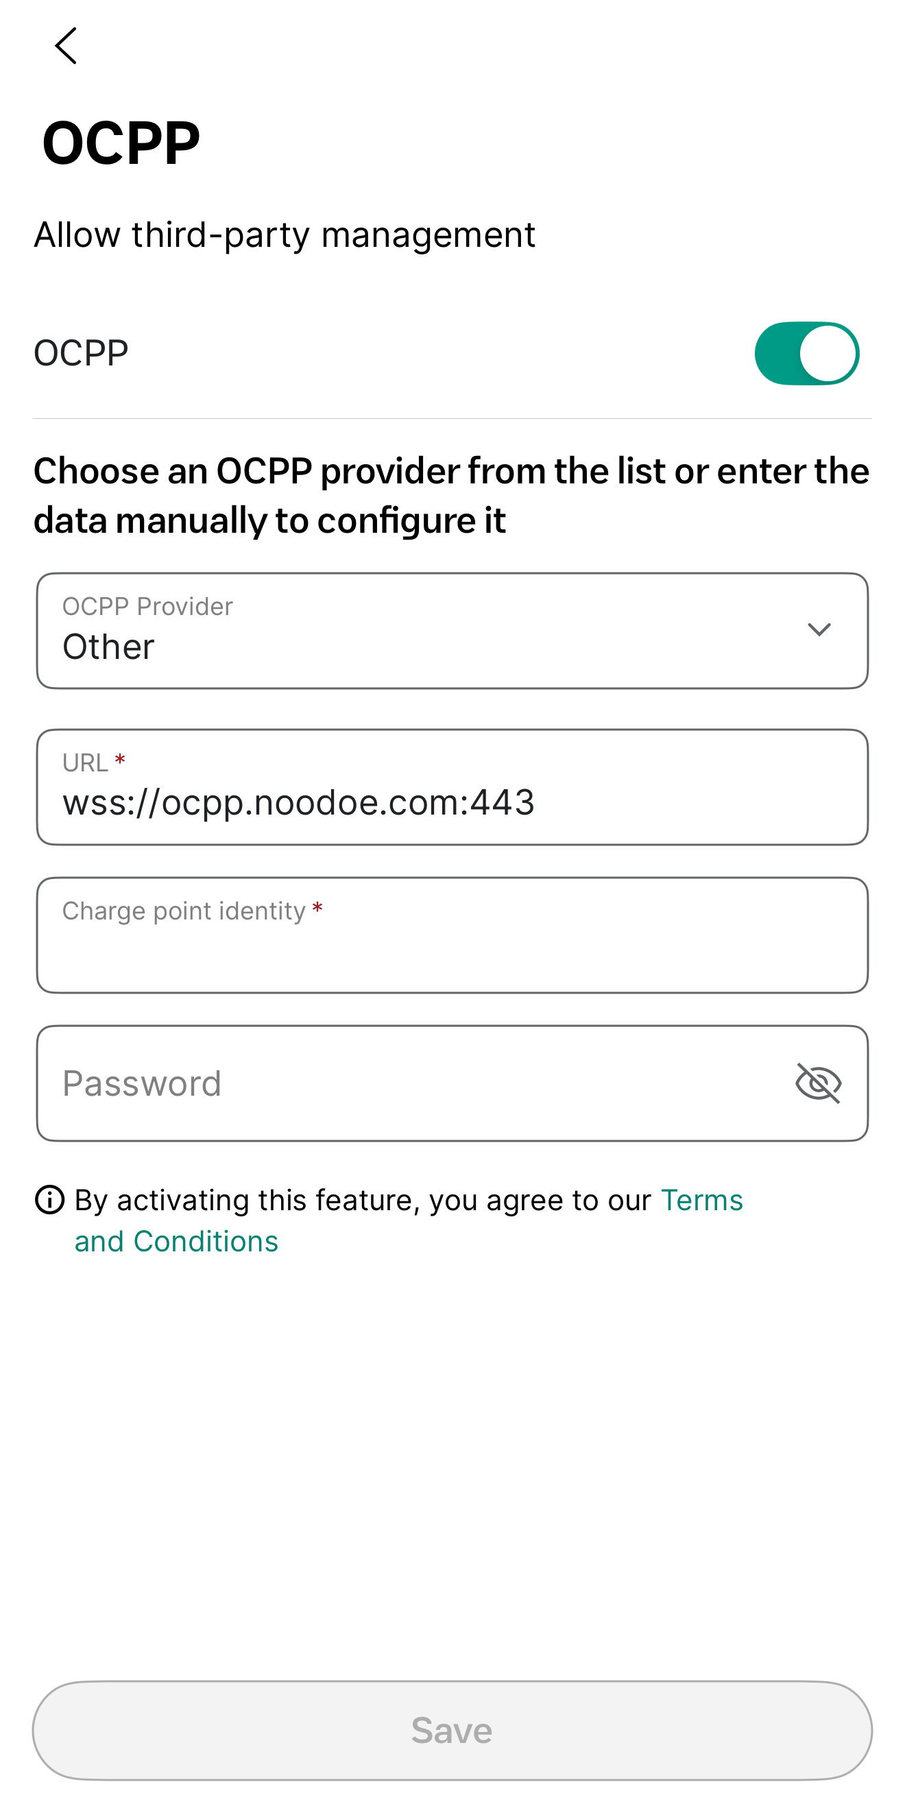The image size is (905, 1804).
Task: Turn off the OCPP toggle switch
Action: 806,354
